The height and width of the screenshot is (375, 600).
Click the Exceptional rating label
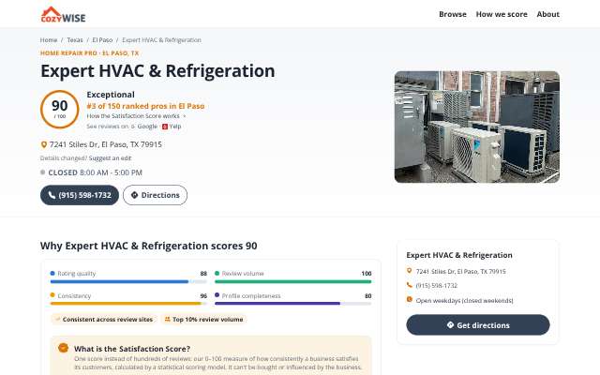pos(111,95)
